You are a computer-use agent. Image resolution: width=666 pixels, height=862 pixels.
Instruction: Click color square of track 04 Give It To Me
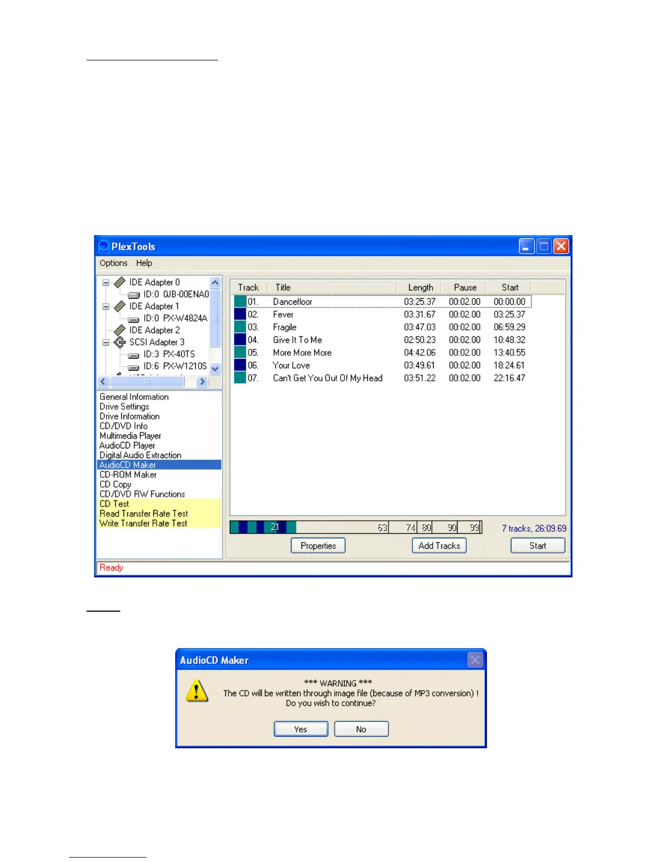click(240, 340)
